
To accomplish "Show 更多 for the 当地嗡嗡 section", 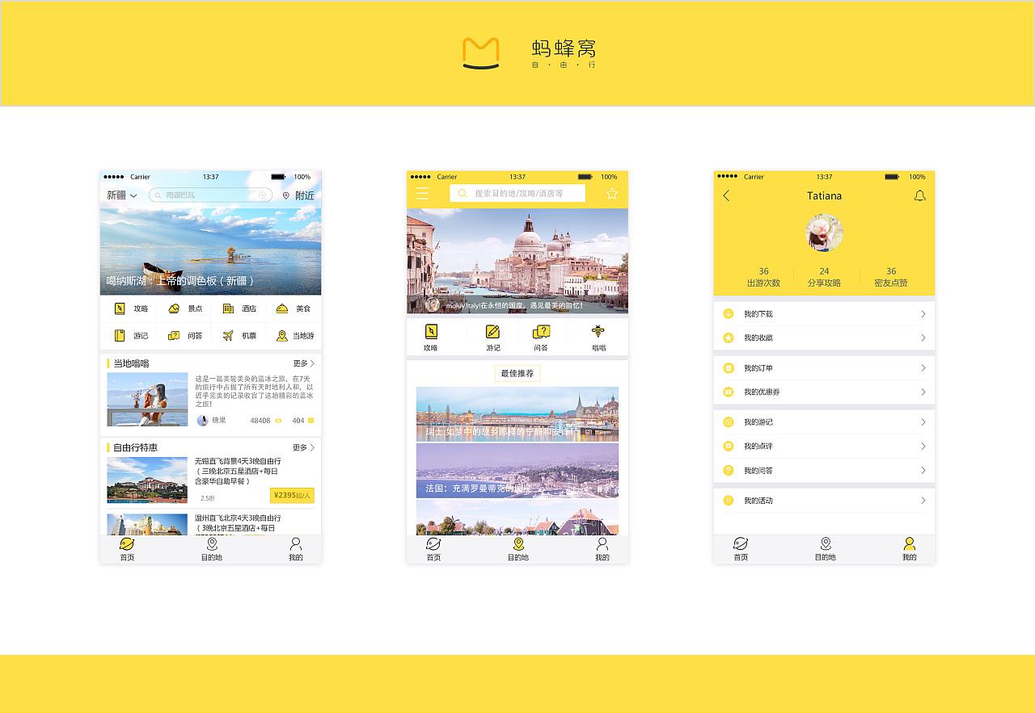I will click(303, 363).
